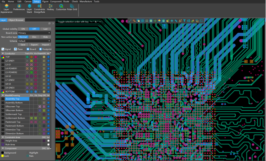Toggle Sel checkbox for Silkscreen Top

click(49, 107)
